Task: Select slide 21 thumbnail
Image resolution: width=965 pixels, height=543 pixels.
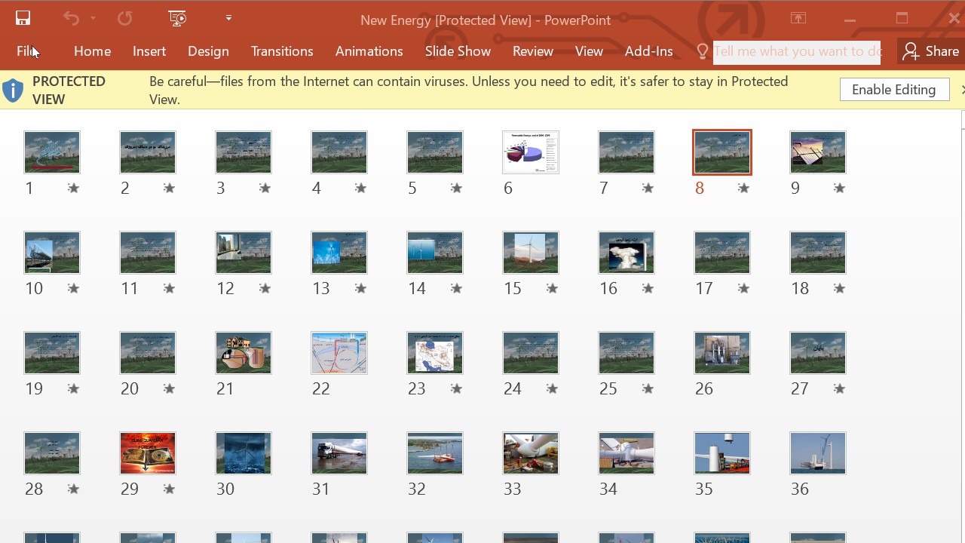Action: click(244, 352)
